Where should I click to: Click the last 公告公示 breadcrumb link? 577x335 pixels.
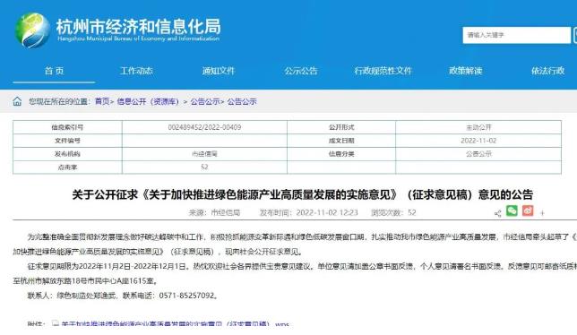242,101
